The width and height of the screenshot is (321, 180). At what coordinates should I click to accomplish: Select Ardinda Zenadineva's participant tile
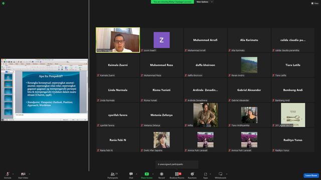tap(205, 90)
